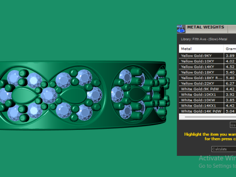This screenshot has width=236, height=177.
Task: Select Yellow Gold:10KY row
Action: [207, 61]
